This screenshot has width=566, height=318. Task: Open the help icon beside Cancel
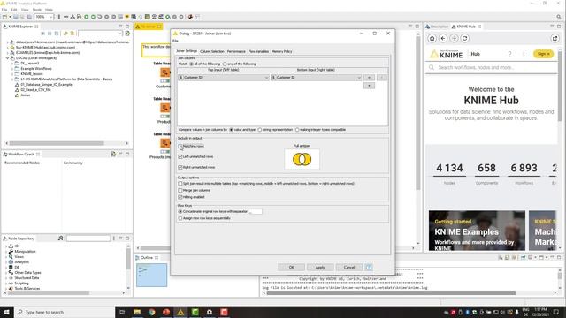369,267
